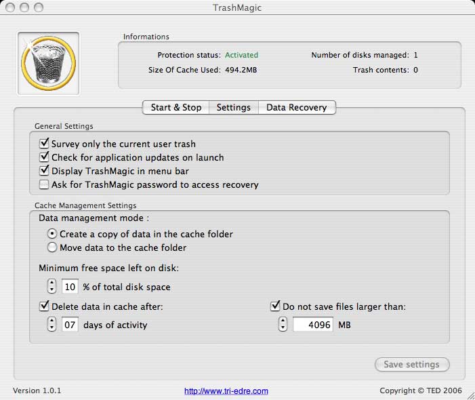
Task: Open the tri-edre.com website link
Action: pos(226,391)
